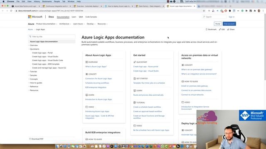
Task: Click the Edit pencil icon
Action: pyautogui.click(x=220, y=29)
